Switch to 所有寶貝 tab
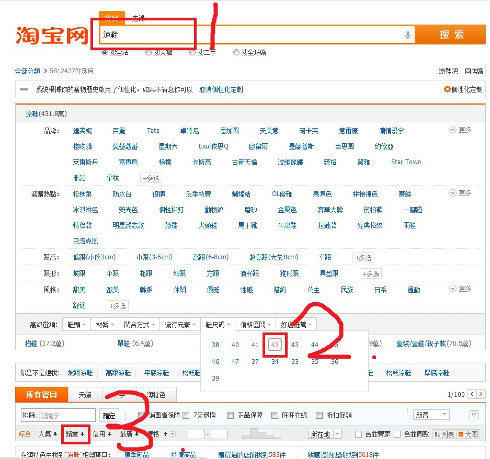 coord(41,395)
